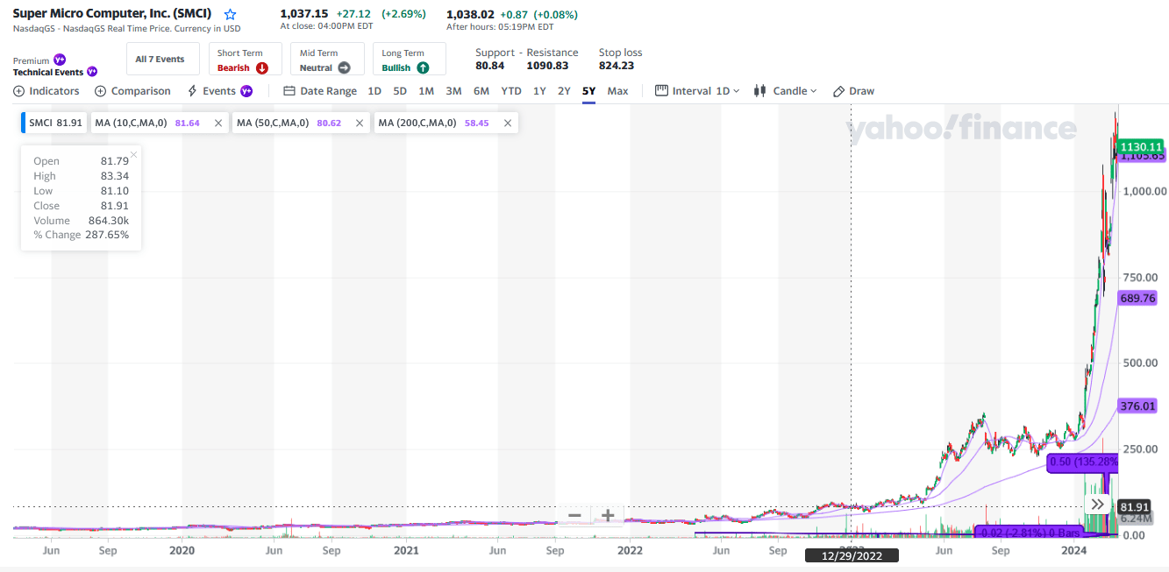Open the Date Range picker
Viewport: 1169px width, 572px height.
pyautogui.click(x=320, y=91)
